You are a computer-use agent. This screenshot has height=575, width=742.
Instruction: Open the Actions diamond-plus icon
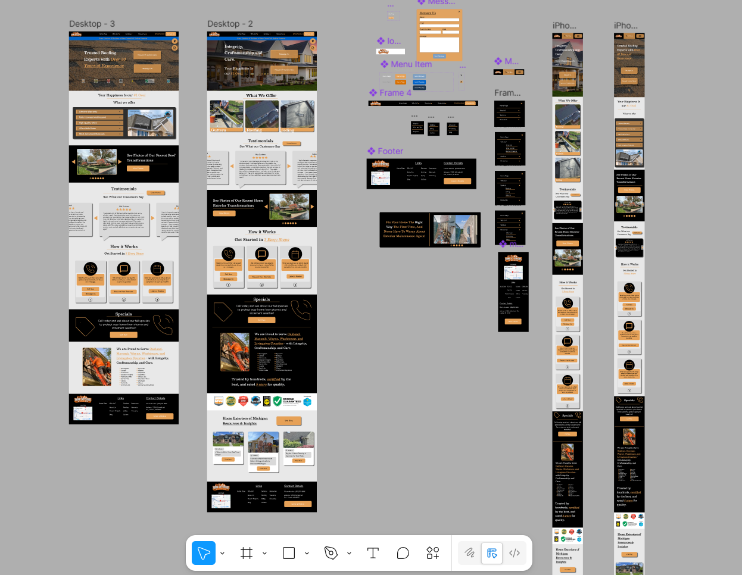pyautogui.click(x=432, y=553)
